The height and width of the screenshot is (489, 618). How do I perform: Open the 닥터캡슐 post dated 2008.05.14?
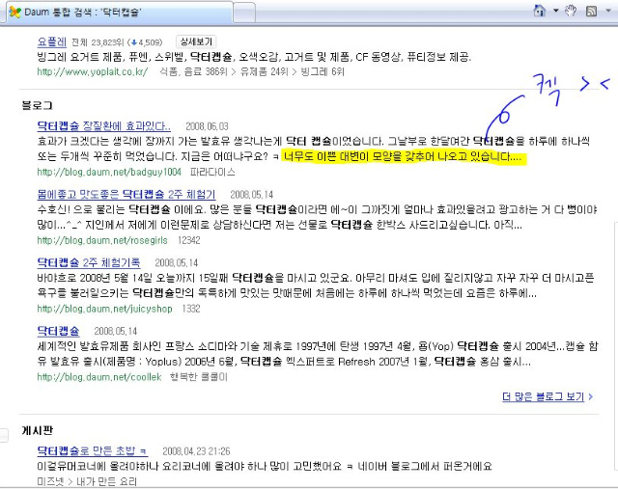click(58, 331)
